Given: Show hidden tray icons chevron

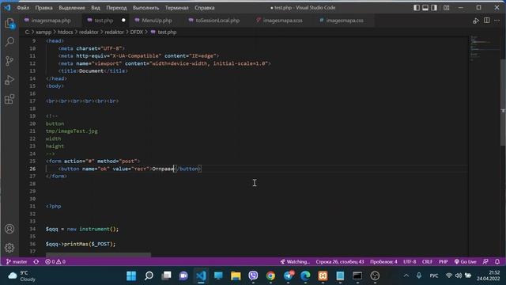Looking at the screenshot, I should coord(406,275).
